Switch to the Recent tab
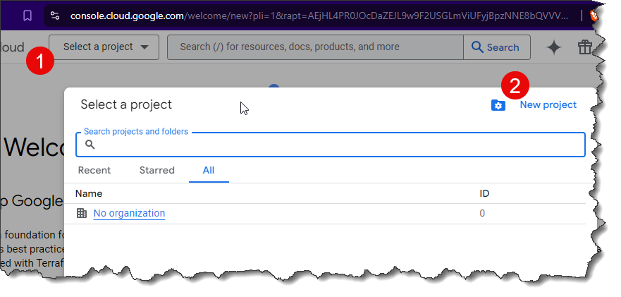The width and height of the screenshot is (621, 297). [x=94, y=170]
